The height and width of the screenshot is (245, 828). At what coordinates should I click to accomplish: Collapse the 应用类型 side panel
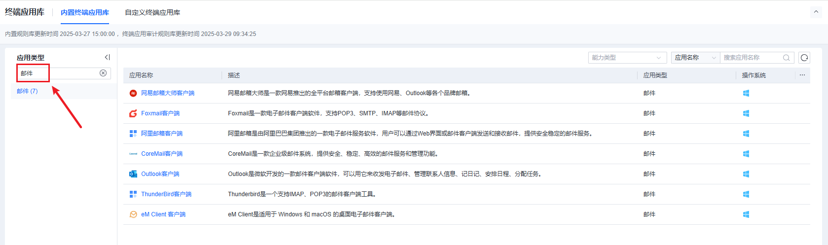click(107, 58)
